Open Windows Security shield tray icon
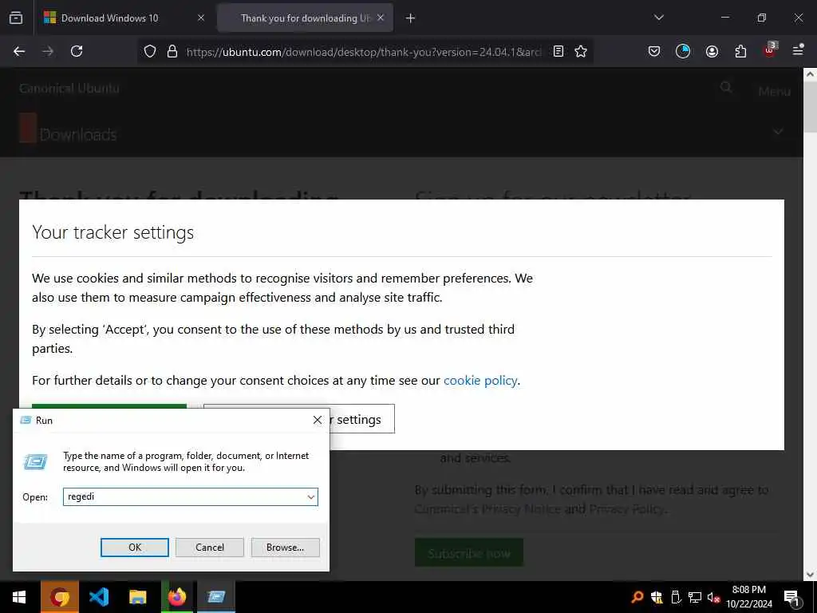This screenshot has width=817, height=613. pyautogui.click(x=657, y=597)
